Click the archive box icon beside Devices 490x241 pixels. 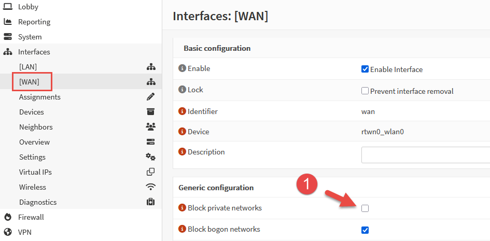(151, 112)
